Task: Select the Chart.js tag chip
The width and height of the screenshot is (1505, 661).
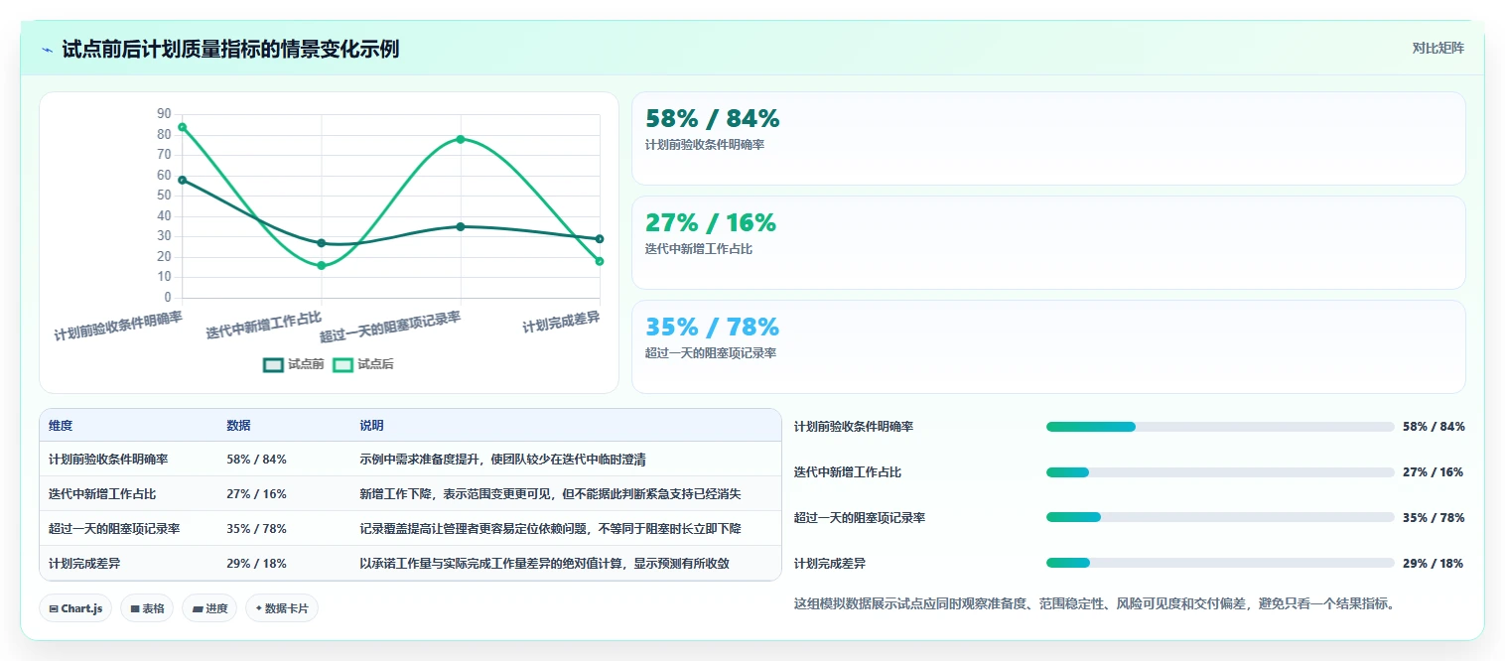Action: pos(75,608)
